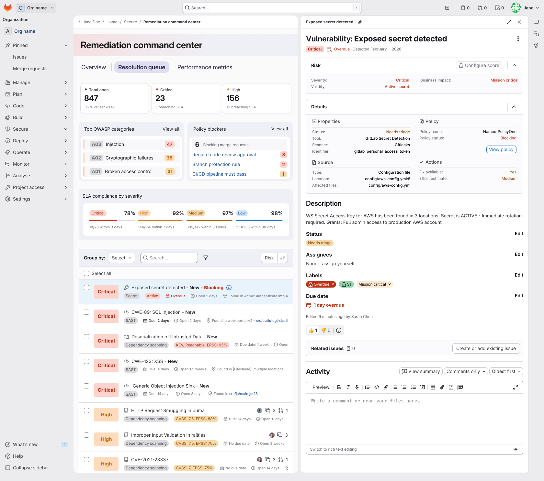Open the filter icon in queue toolbar
Viewport: 544px width, 481px height.
coord(206,258)
